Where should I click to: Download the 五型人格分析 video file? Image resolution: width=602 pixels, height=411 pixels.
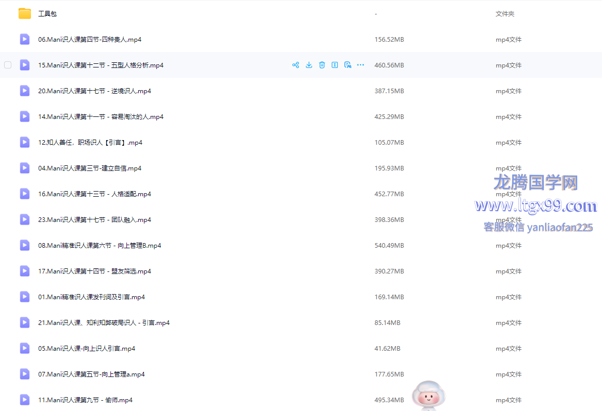pos(309,65)
